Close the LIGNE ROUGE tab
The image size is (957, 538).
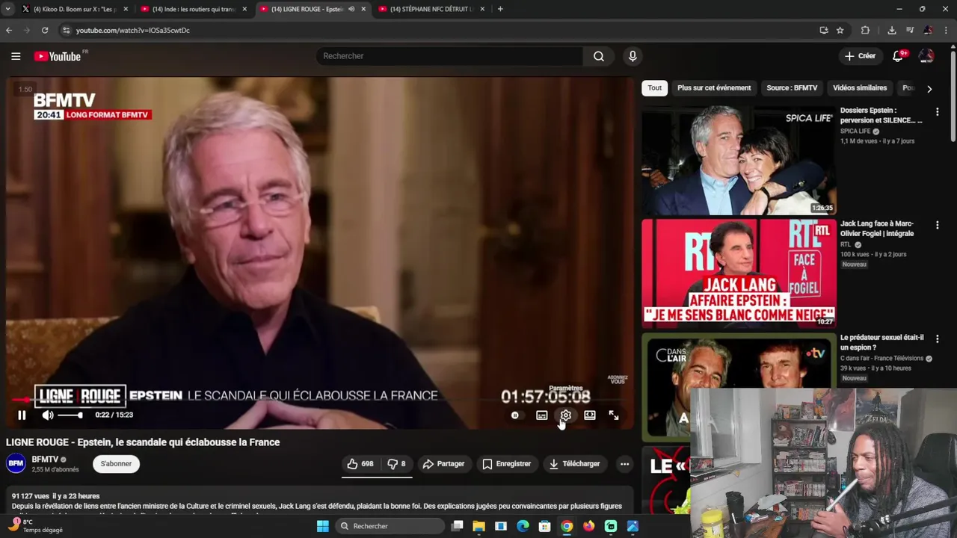tap(363, 9)
